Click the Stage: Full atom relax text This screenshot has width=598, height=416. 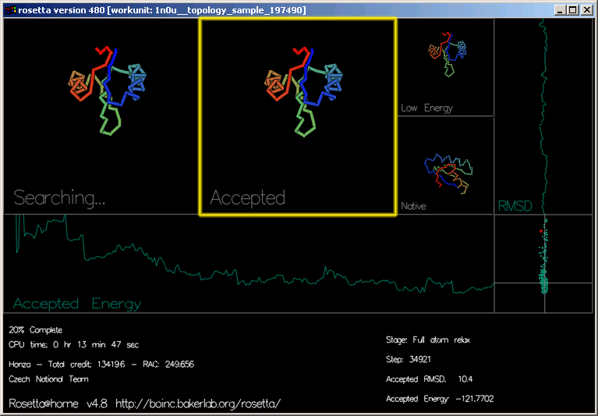(x=428, y=340)
